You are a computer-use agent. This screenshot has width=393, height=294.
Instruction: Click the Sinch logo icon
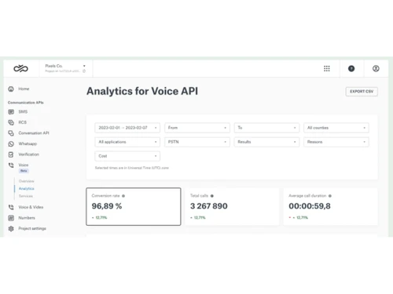click(20, 68)
